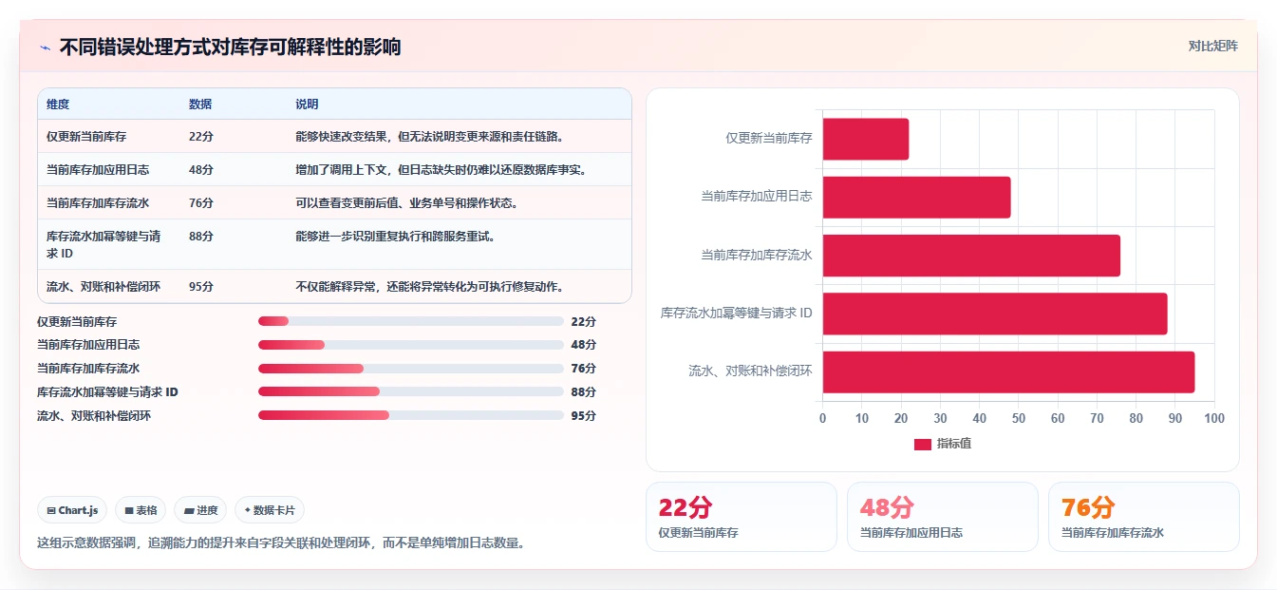Click description 不仅能解释异常，还能将异常转化为可执行修复动作
Viewport: 1277px width, 590px height.
[x=431, y=286]
